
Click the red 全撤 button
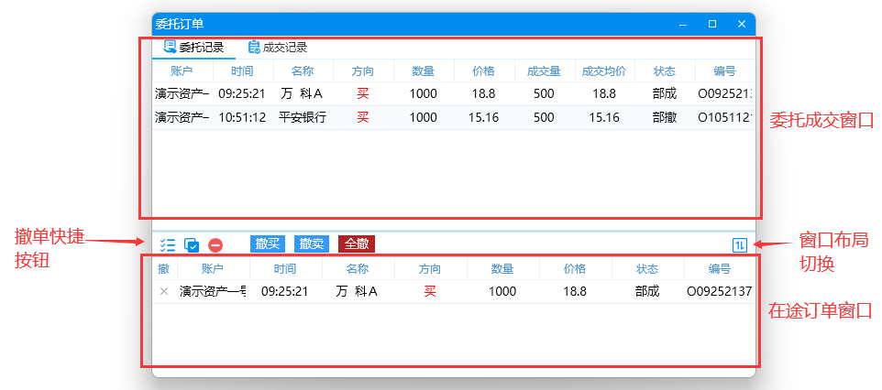pyautogui.click(x=356, y=244)
